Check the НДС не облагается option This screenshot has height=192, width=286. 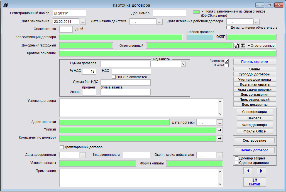click(114, 77)
